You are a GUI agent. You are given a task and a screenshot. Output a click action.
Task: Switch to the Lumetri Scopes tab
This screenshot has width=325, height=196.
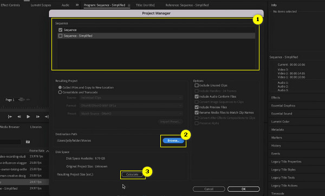[41, 5]
